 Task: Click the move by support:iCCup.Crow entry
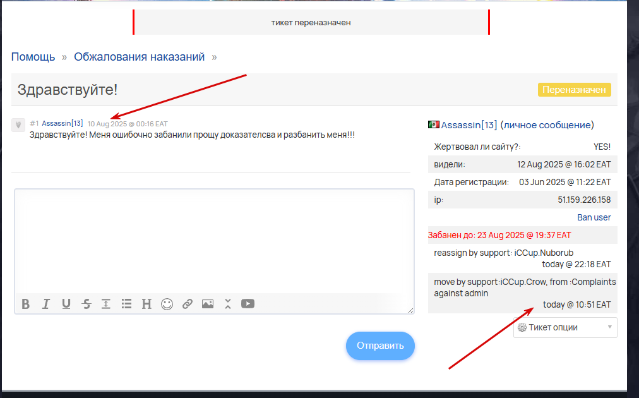click(525, 287)
